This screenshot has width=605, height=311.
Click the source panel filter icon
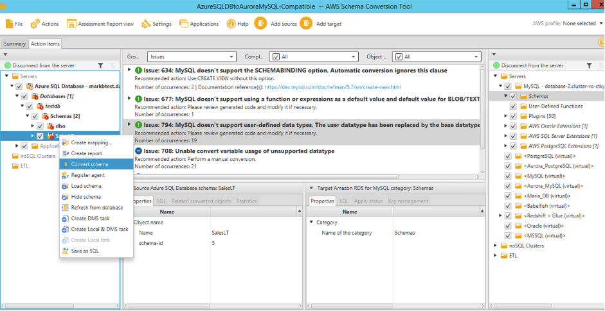100,65
